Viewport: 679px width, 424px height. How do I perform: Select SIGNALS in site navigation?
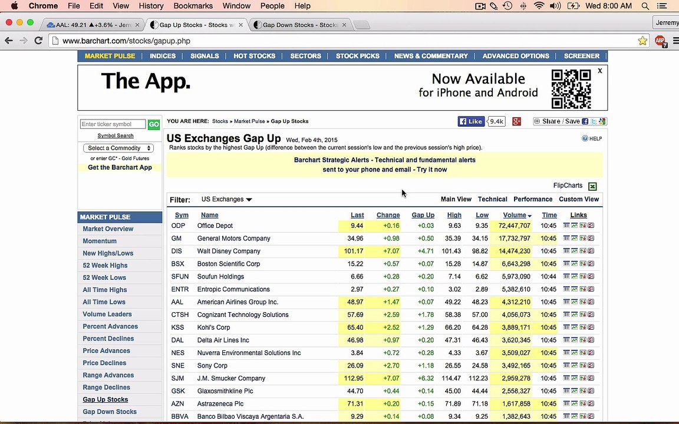(x=205, y=56)
